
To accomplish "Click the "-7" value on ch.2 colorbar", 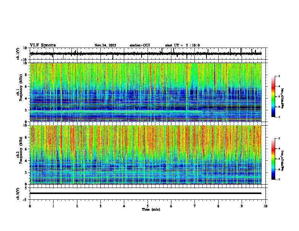I will (x=279, y=179).
